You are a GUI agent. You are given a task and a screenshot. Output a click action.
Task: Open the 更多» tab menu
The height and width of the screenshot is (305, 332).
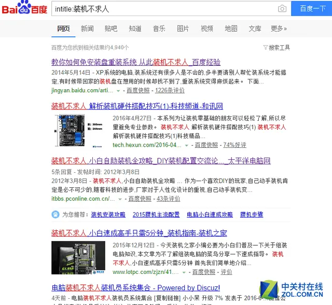point(279,29)
